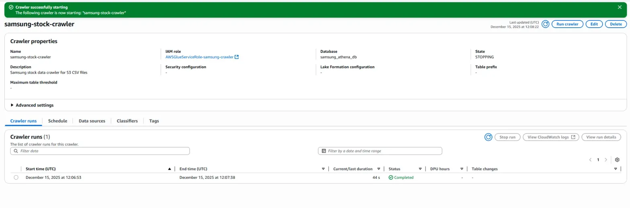Screen dimensions: 630x208
Task: Refresh the crawler runs list
Action: (x=488, y=137)
